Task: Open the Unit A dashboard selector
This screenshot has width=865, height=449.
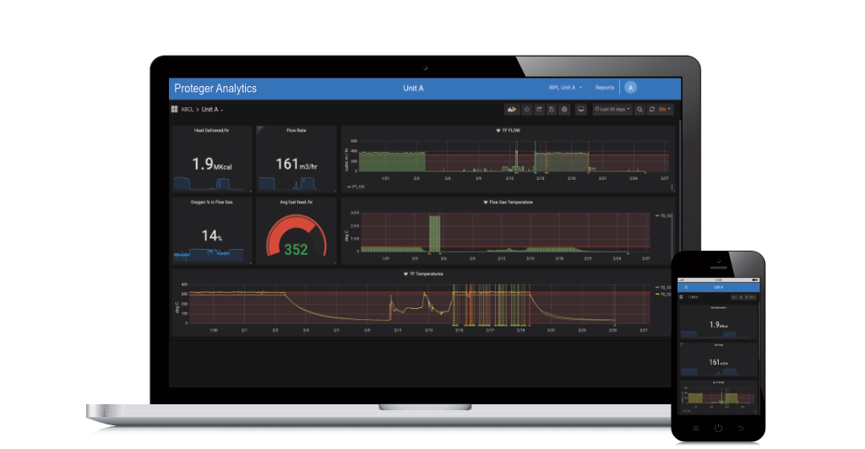Action: click(x=211, y=110)
